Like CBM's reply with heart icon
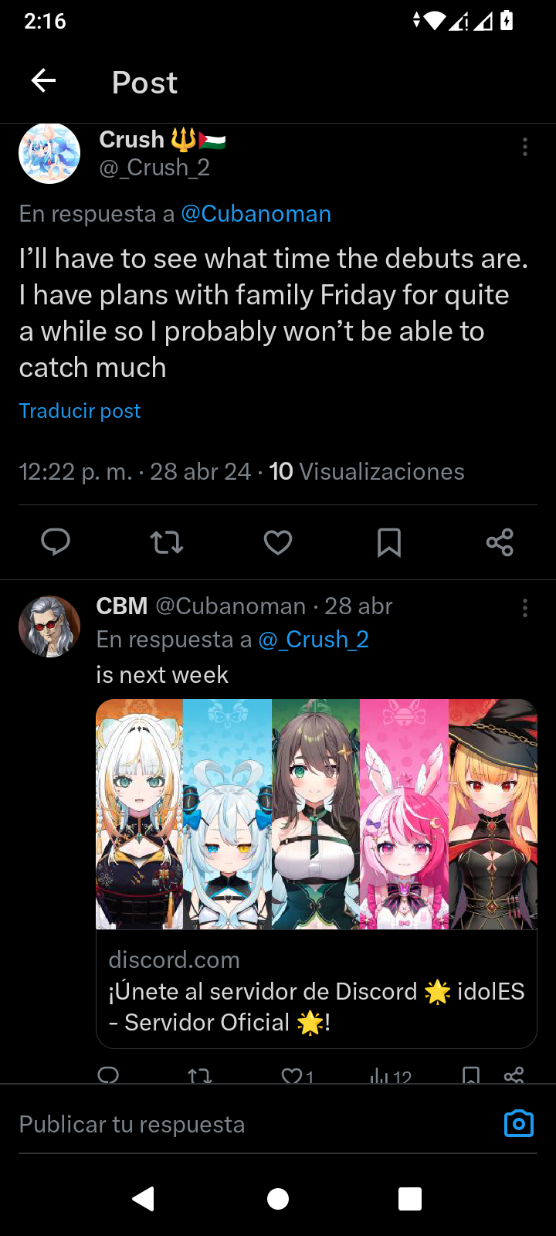The image size is (556, 1236). [297, 1075]
